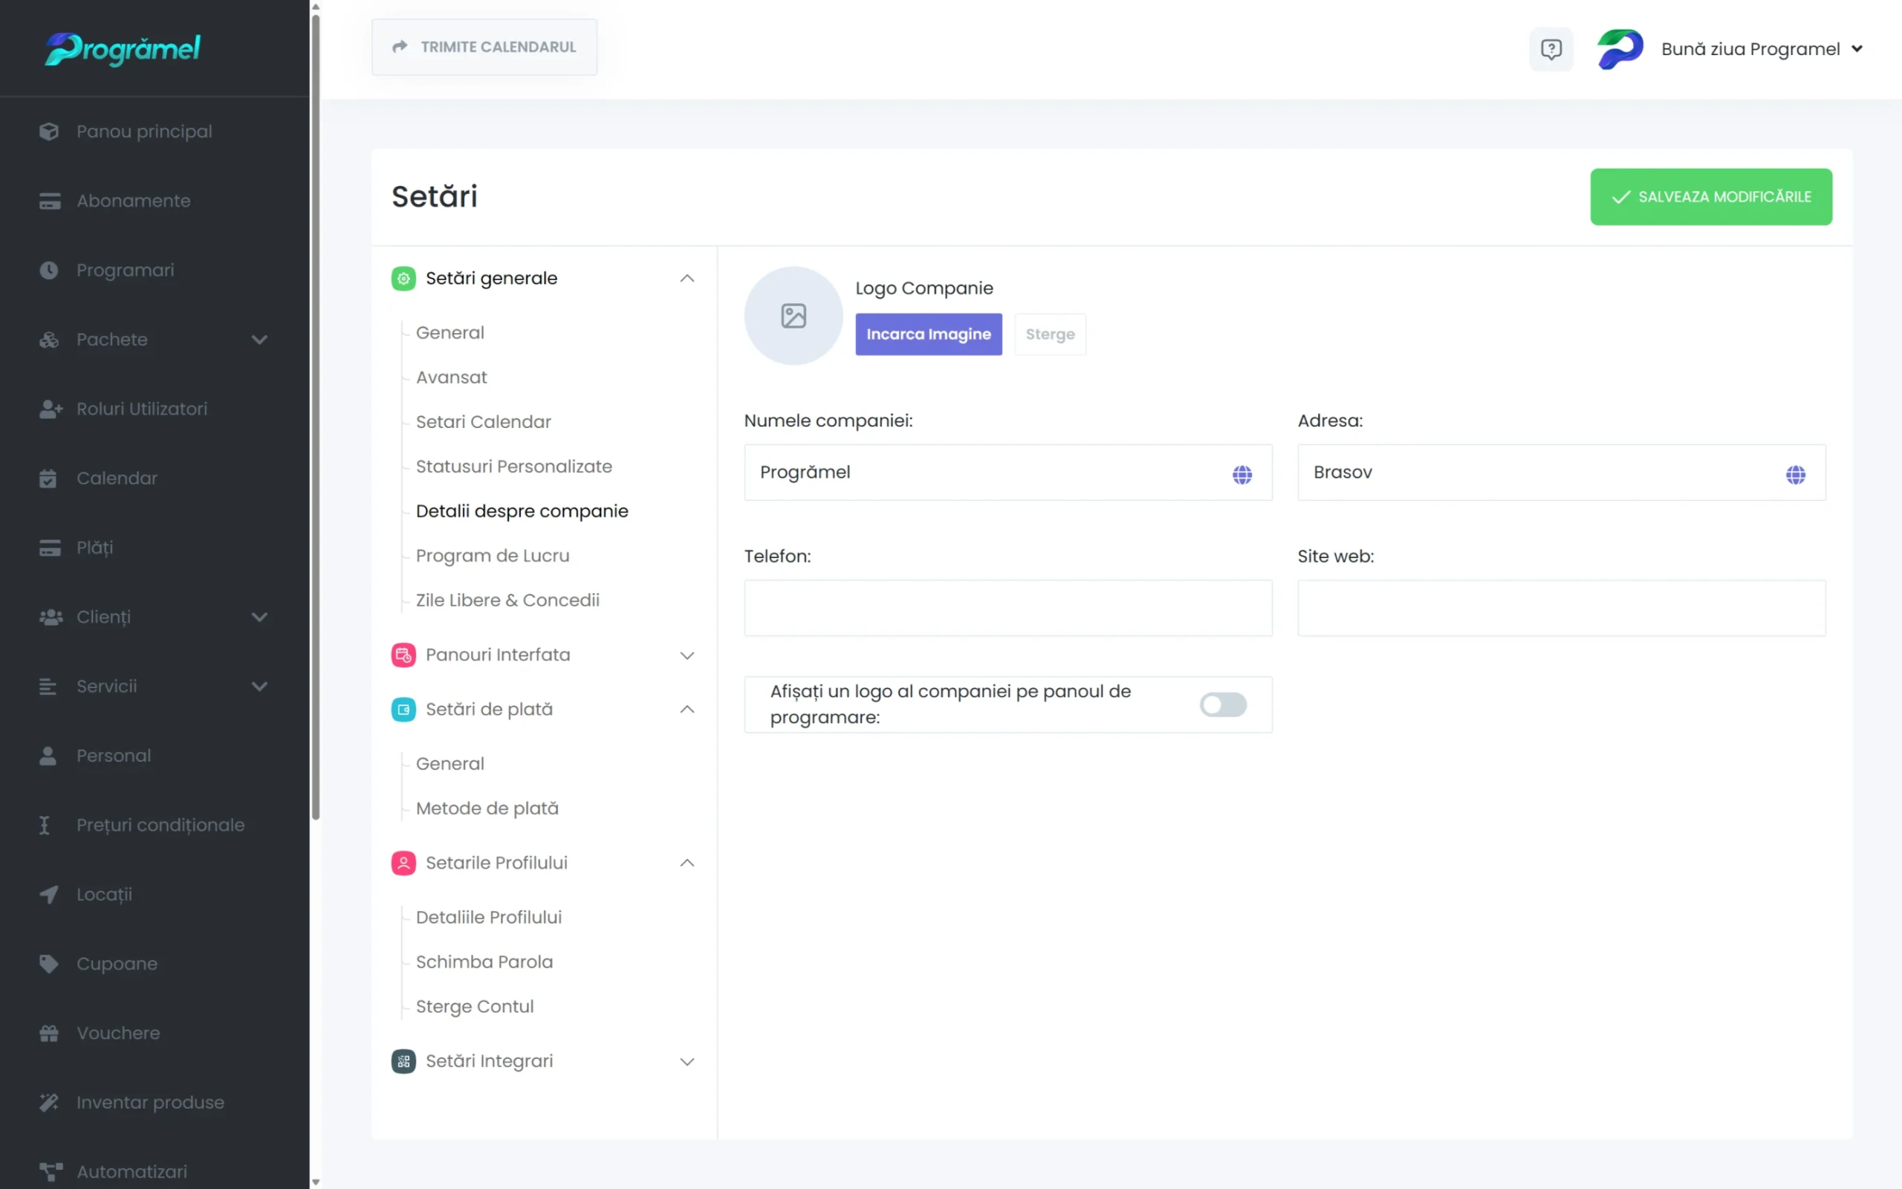This screenshot has width=1902, height=1189.
Task: Open Metode de plată settings item
Action: tap(487, 809)
